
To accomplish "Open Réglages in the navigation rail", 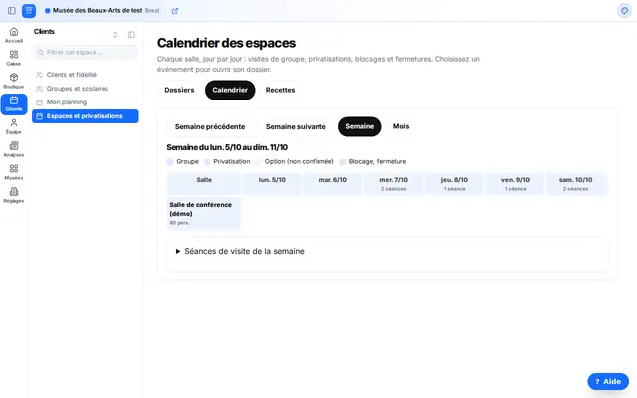I will pyautogui.click(x=14, y=195).
